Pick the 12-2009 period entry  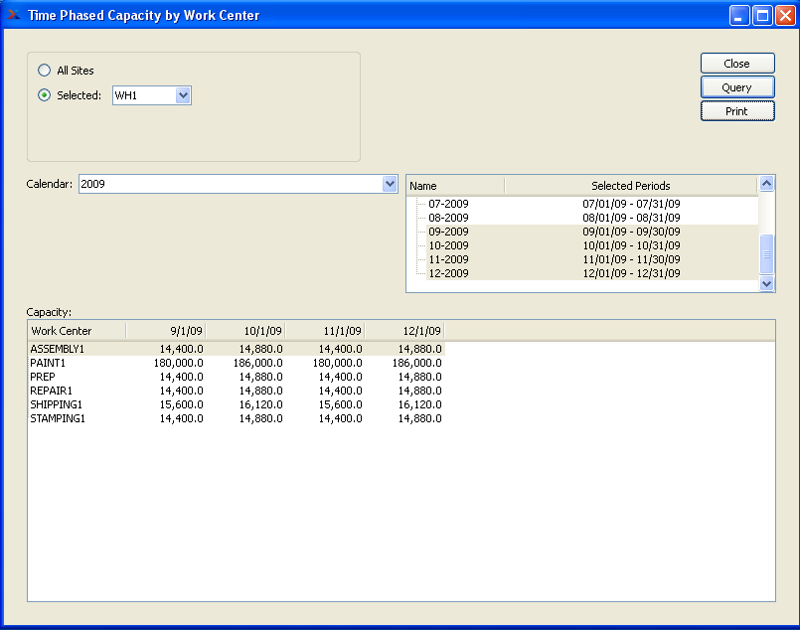[448, 273]
